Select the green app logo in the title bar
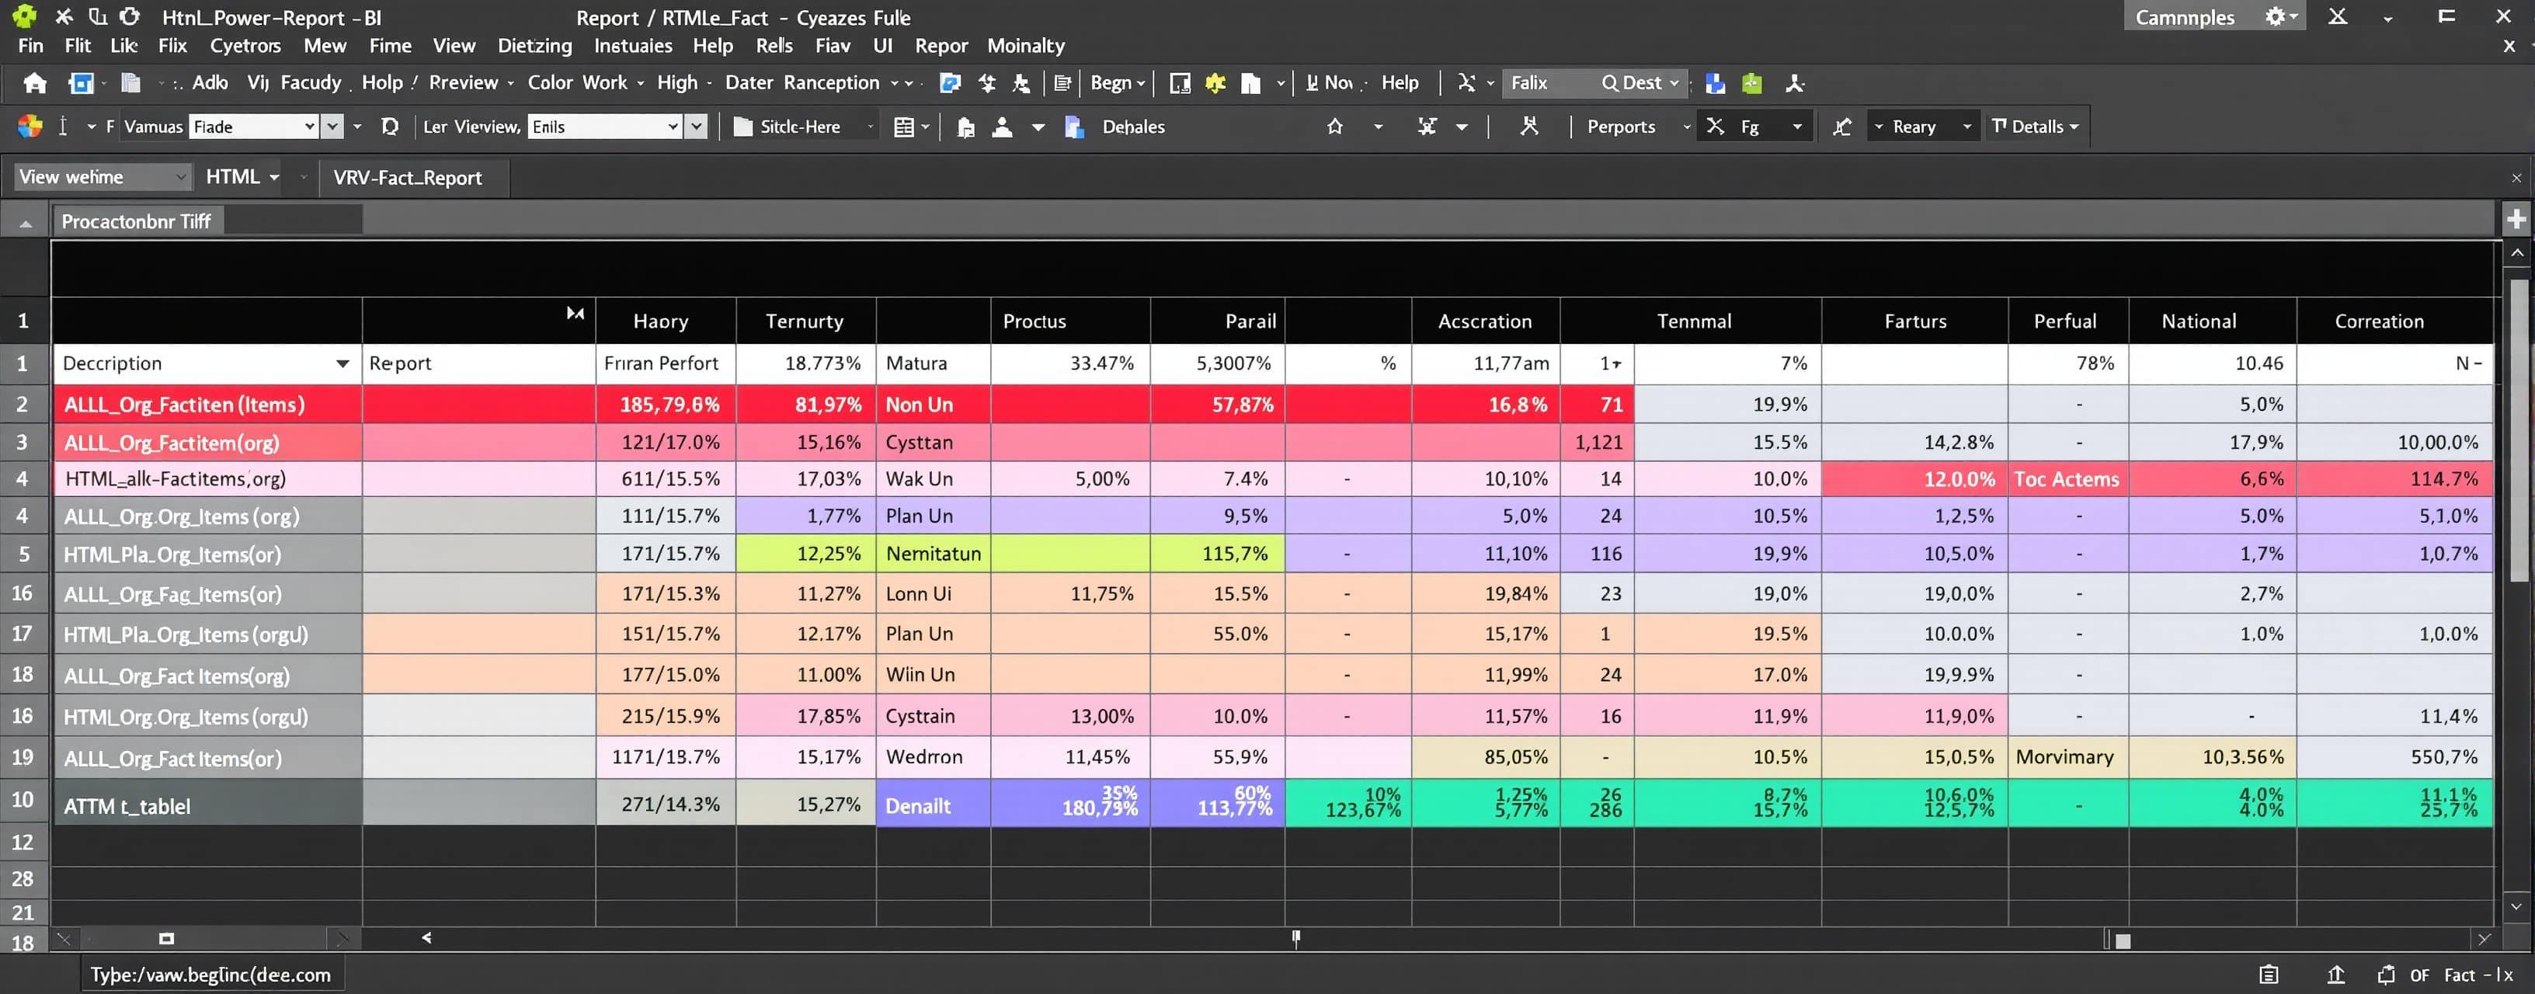The image size is (2535, 994). 23,17
